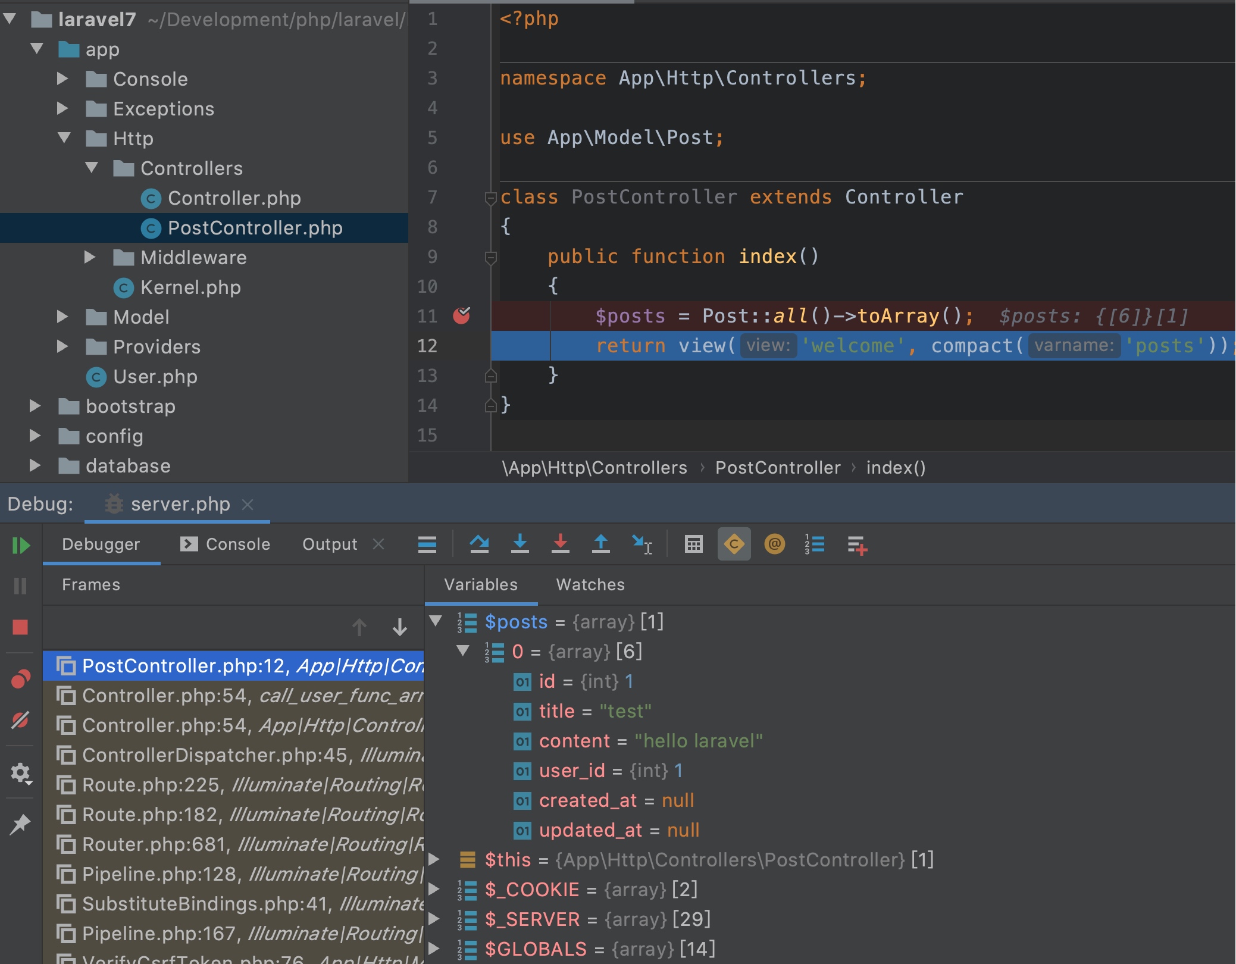This screenshot has width=1236, height=964.
Task: Force step into with red arrow
Action: pyautogui.click(x=561, y=544)
